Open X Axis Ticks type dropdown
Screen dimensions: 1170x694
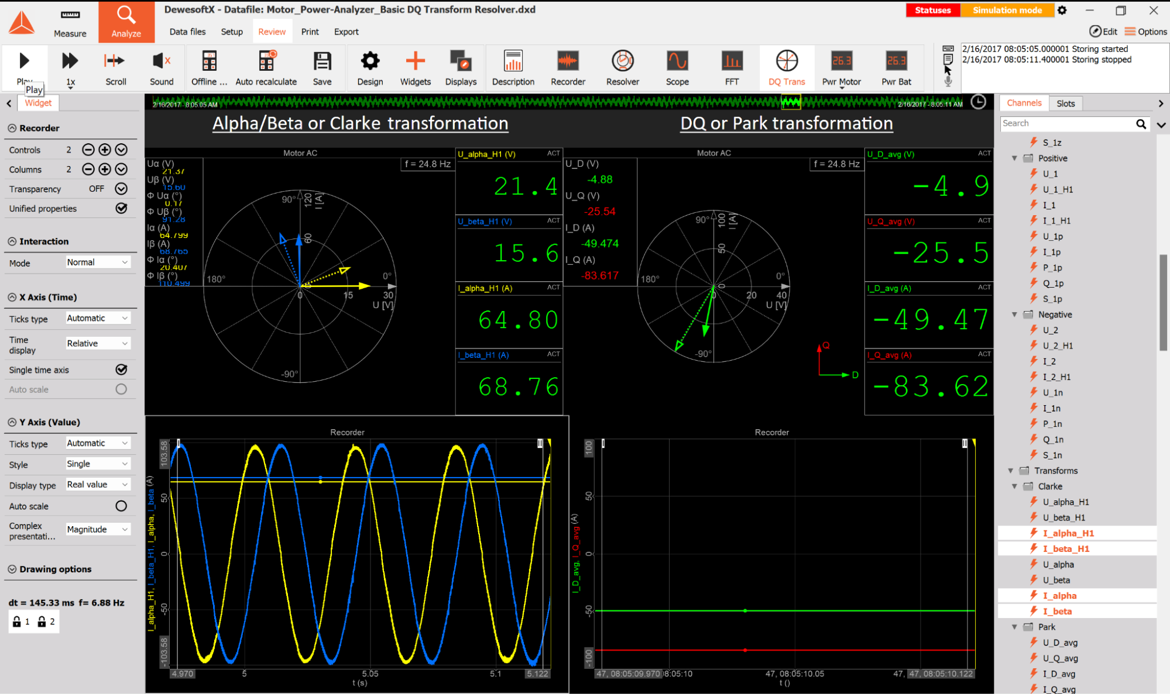[x=98, y=318]
